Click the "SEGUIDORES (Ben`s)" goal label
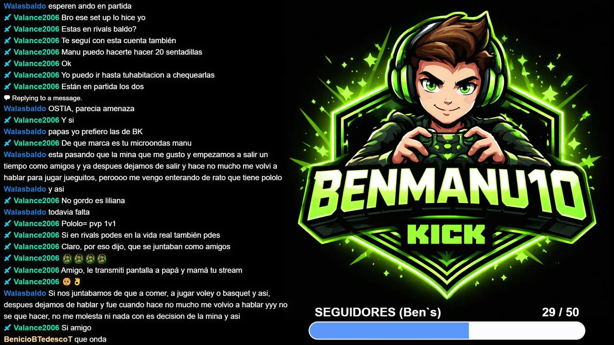 pos(378,312)
